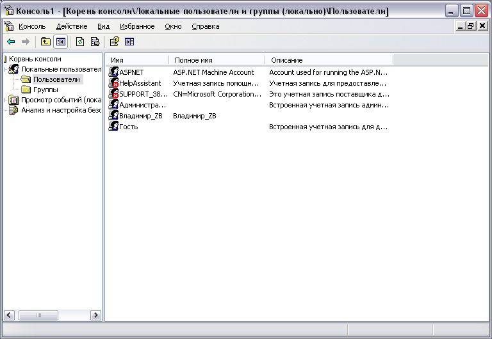
Task: Click the tree pane horizontal scrollbar thumb
Action: coord(38,315)
